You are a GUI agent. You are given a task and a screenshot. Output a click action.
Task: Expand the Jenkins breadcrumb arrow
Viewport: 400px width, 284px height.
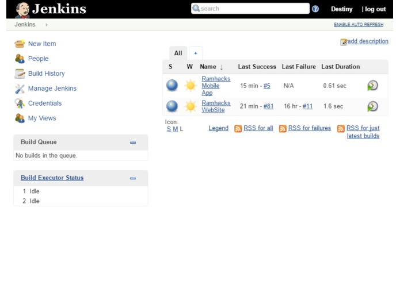pos(47,25)
